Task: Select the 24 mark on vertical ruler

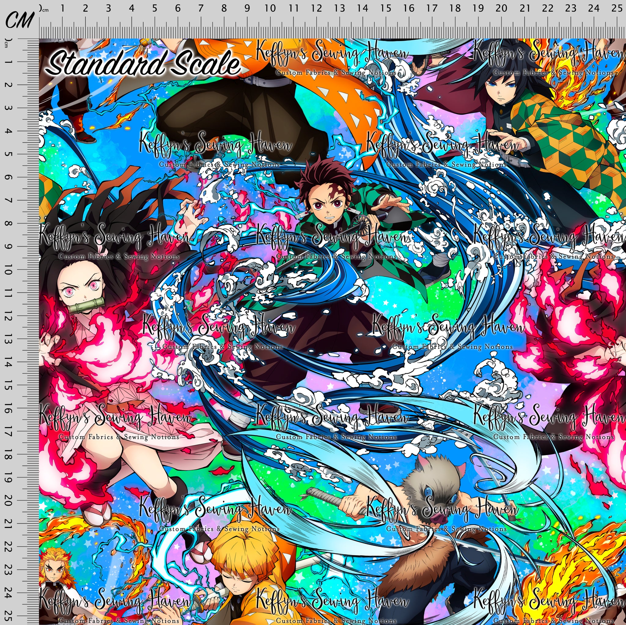Action: (8, 593)
